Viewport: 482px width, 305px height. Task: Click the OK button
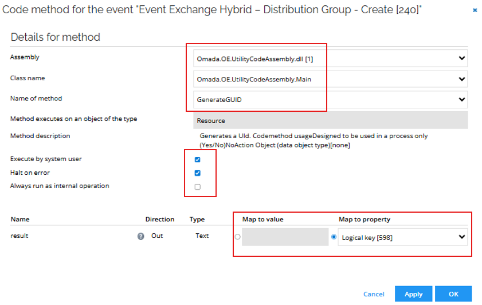(453, 294)
